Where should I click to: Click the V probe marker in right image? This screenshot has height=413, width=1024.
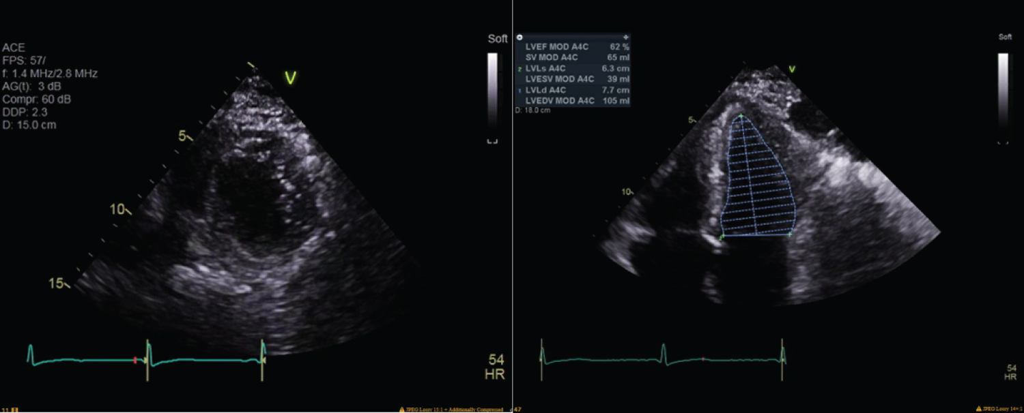coord(792,69)
